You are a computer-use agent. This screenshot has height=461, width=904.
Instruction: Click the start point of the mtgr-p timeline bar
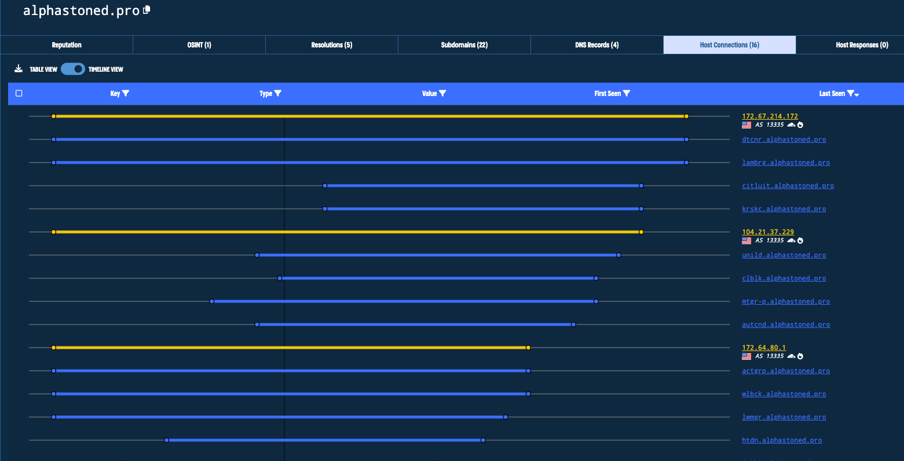tap(212, 301)
